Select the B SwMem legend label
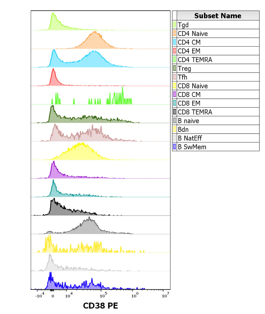The width and height of the screenshot is (265, 314). click(192, 147)
